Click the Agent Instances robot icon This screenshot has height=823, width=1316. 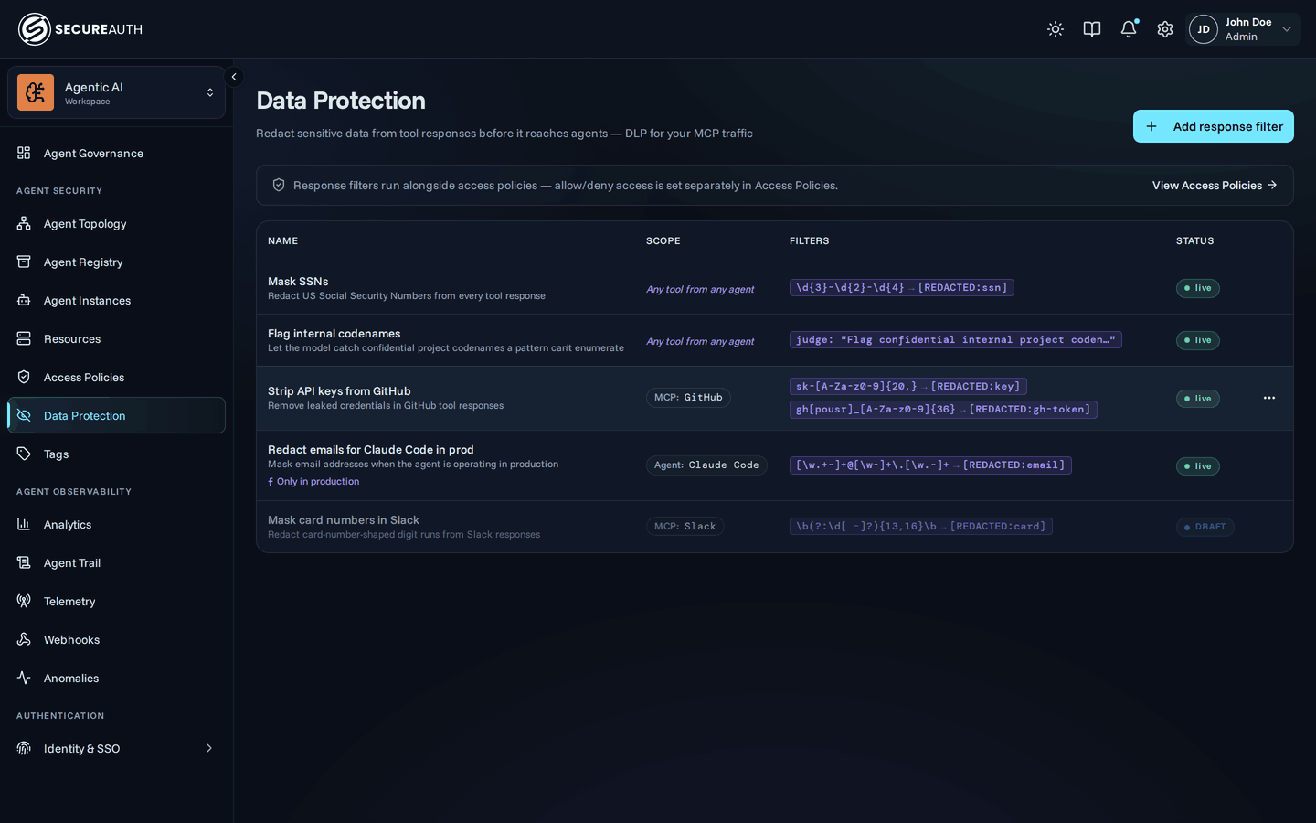click(x=24, y=300)
